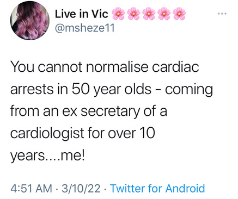
Task: Click the word 'arrests' in the tweet
Action: [32, 90]
